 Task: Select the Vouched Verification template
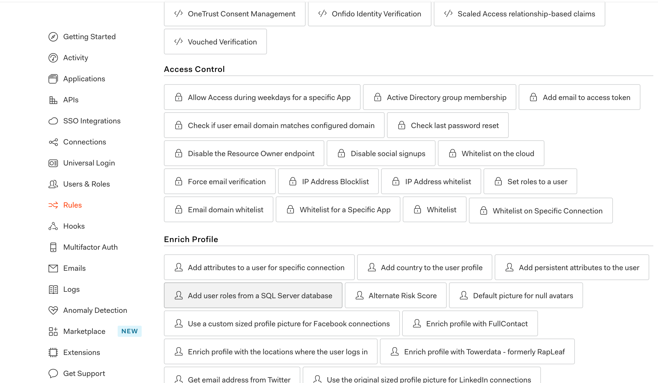pyautogui.click(x=215, y=42)
